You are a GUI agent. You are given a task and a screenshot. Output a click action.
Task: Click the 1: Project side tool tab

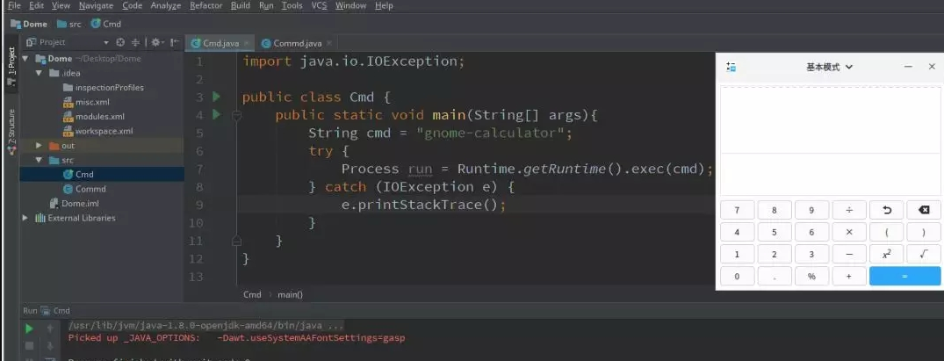(x=11, y=66)
